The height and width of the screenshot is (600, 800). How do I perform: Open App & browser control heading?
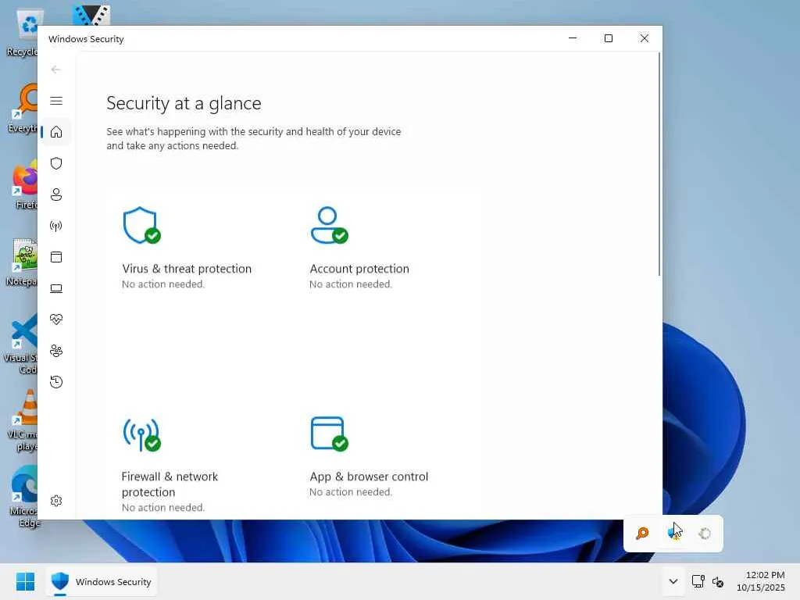click(x=369, y=477)
